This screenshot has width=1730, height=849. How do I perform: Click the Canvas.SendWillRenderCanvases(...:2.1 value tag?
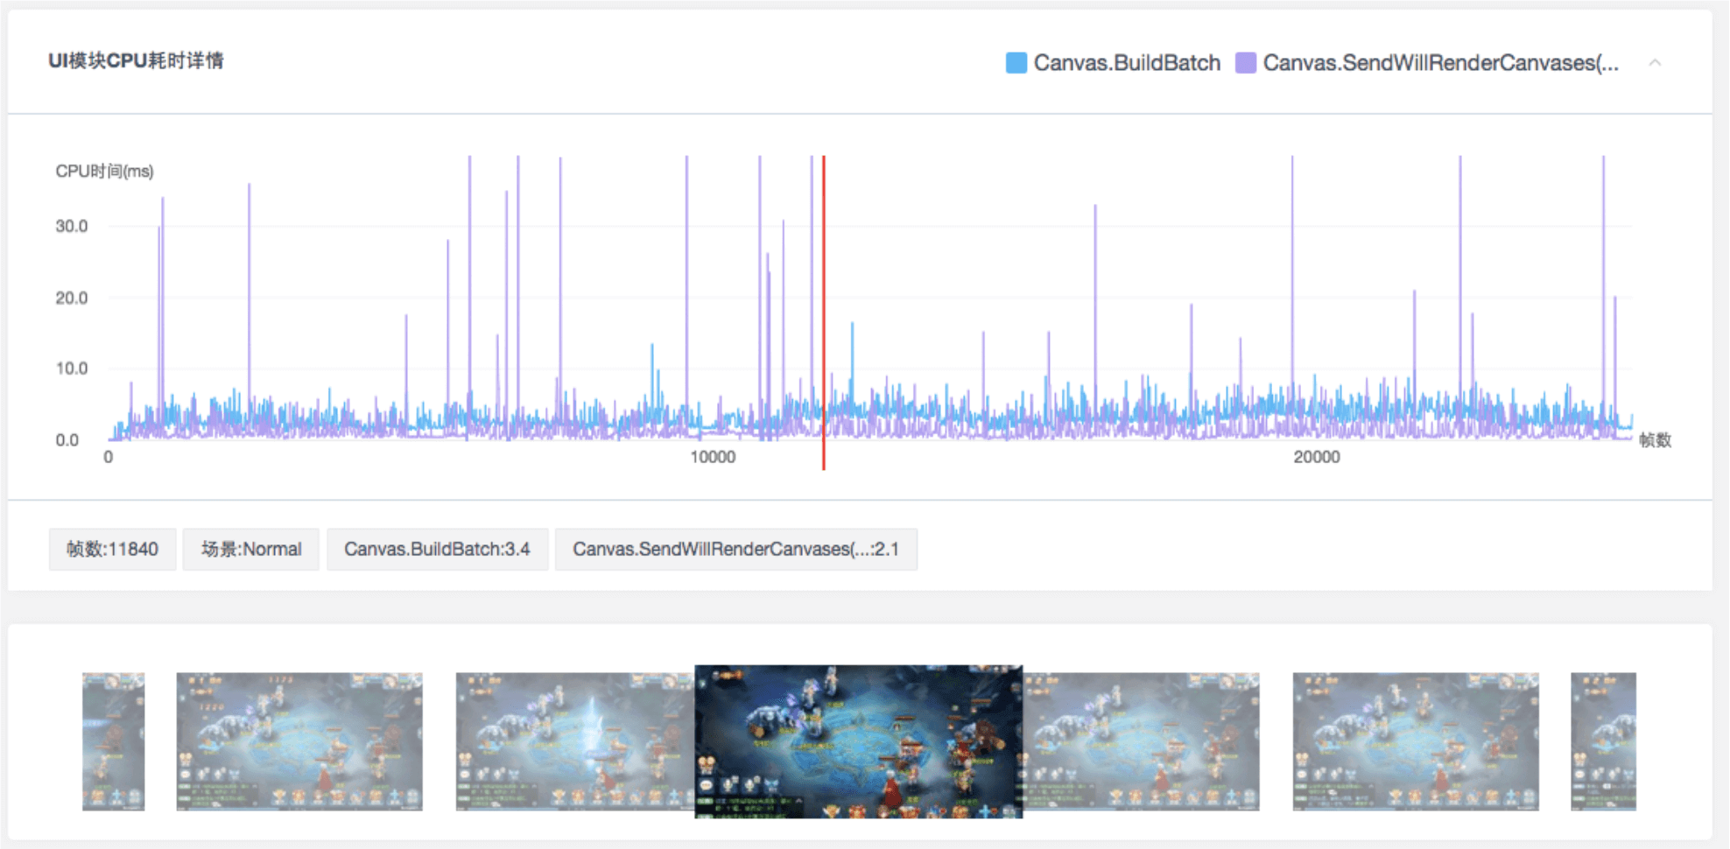[x=736, y=550]
